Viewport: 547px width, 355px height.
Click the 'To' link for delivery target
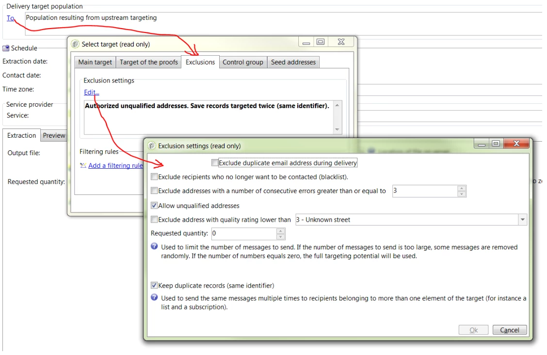tap(10, 18)
